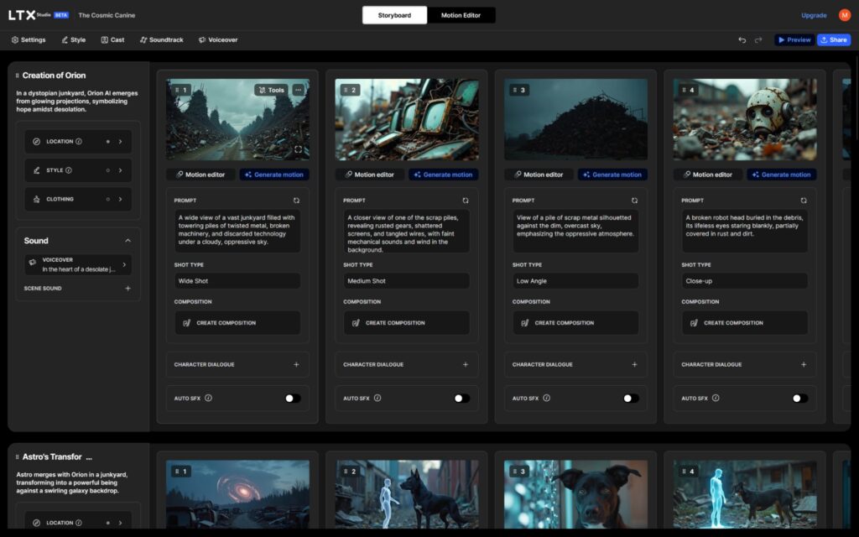Image resolution: width=859 pixels, height=537 pixels.
Task: Open user avatar M in top corner
Action: click(x=844, y=15)
